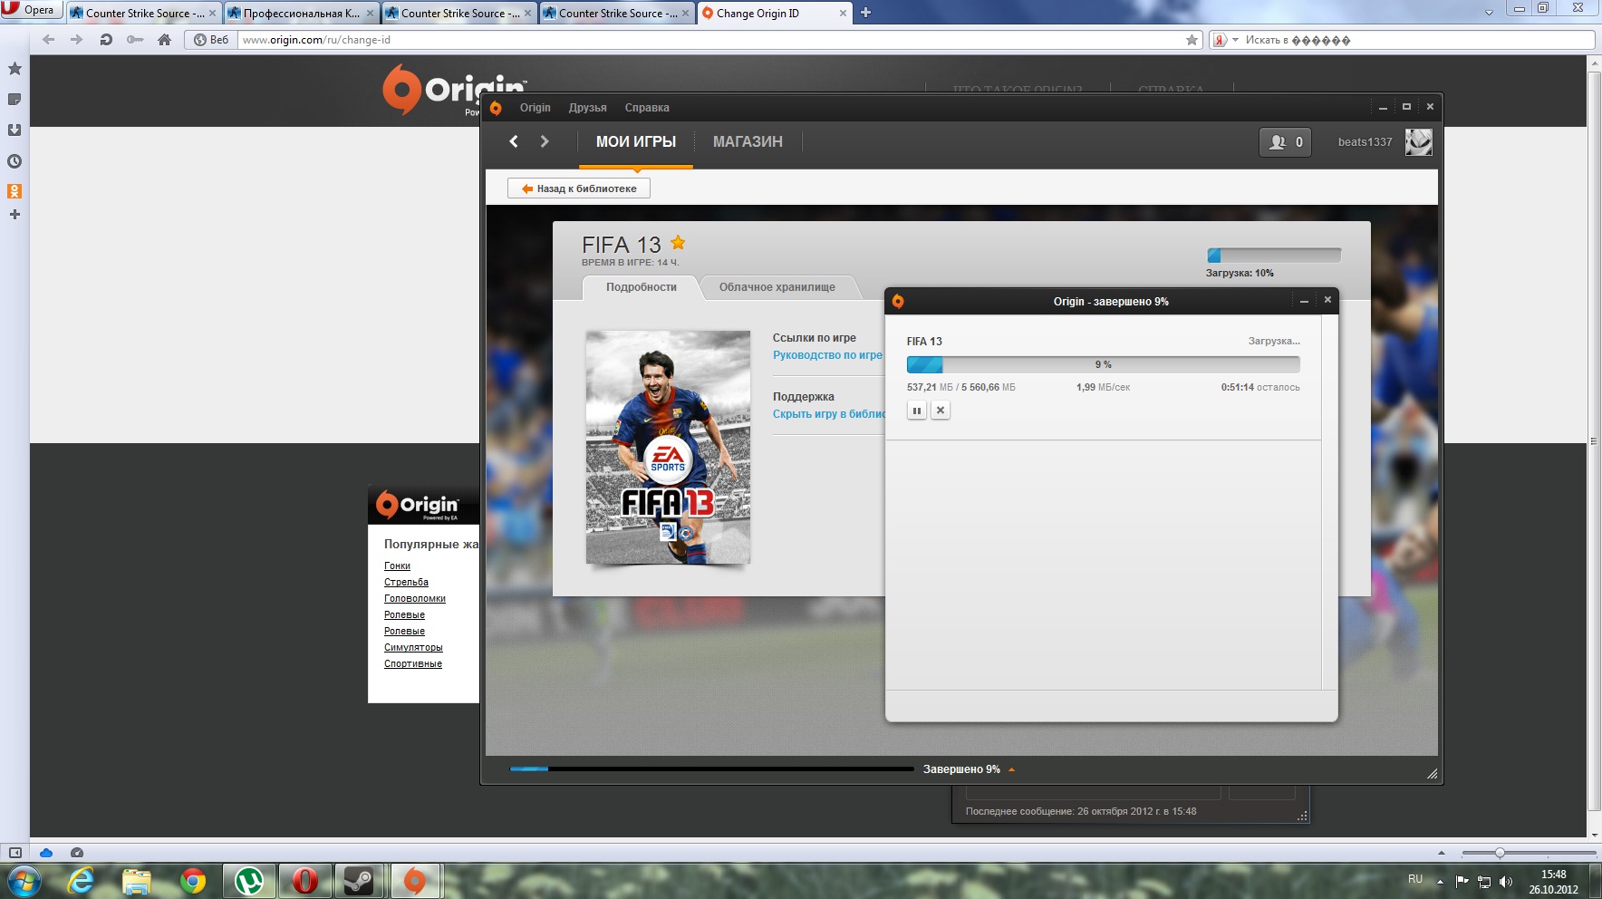The image size is (1602, 899).
Task: Open the Справка menu
Action: click(647, 108)
